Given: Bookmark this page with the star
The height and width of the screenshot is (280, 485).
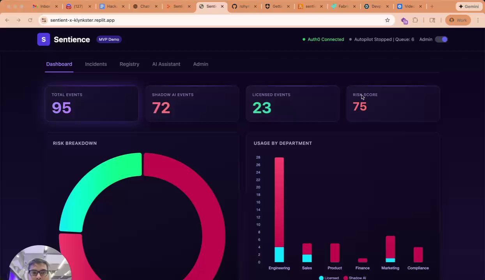Looking at the screenshot, I should click(388, 20).
